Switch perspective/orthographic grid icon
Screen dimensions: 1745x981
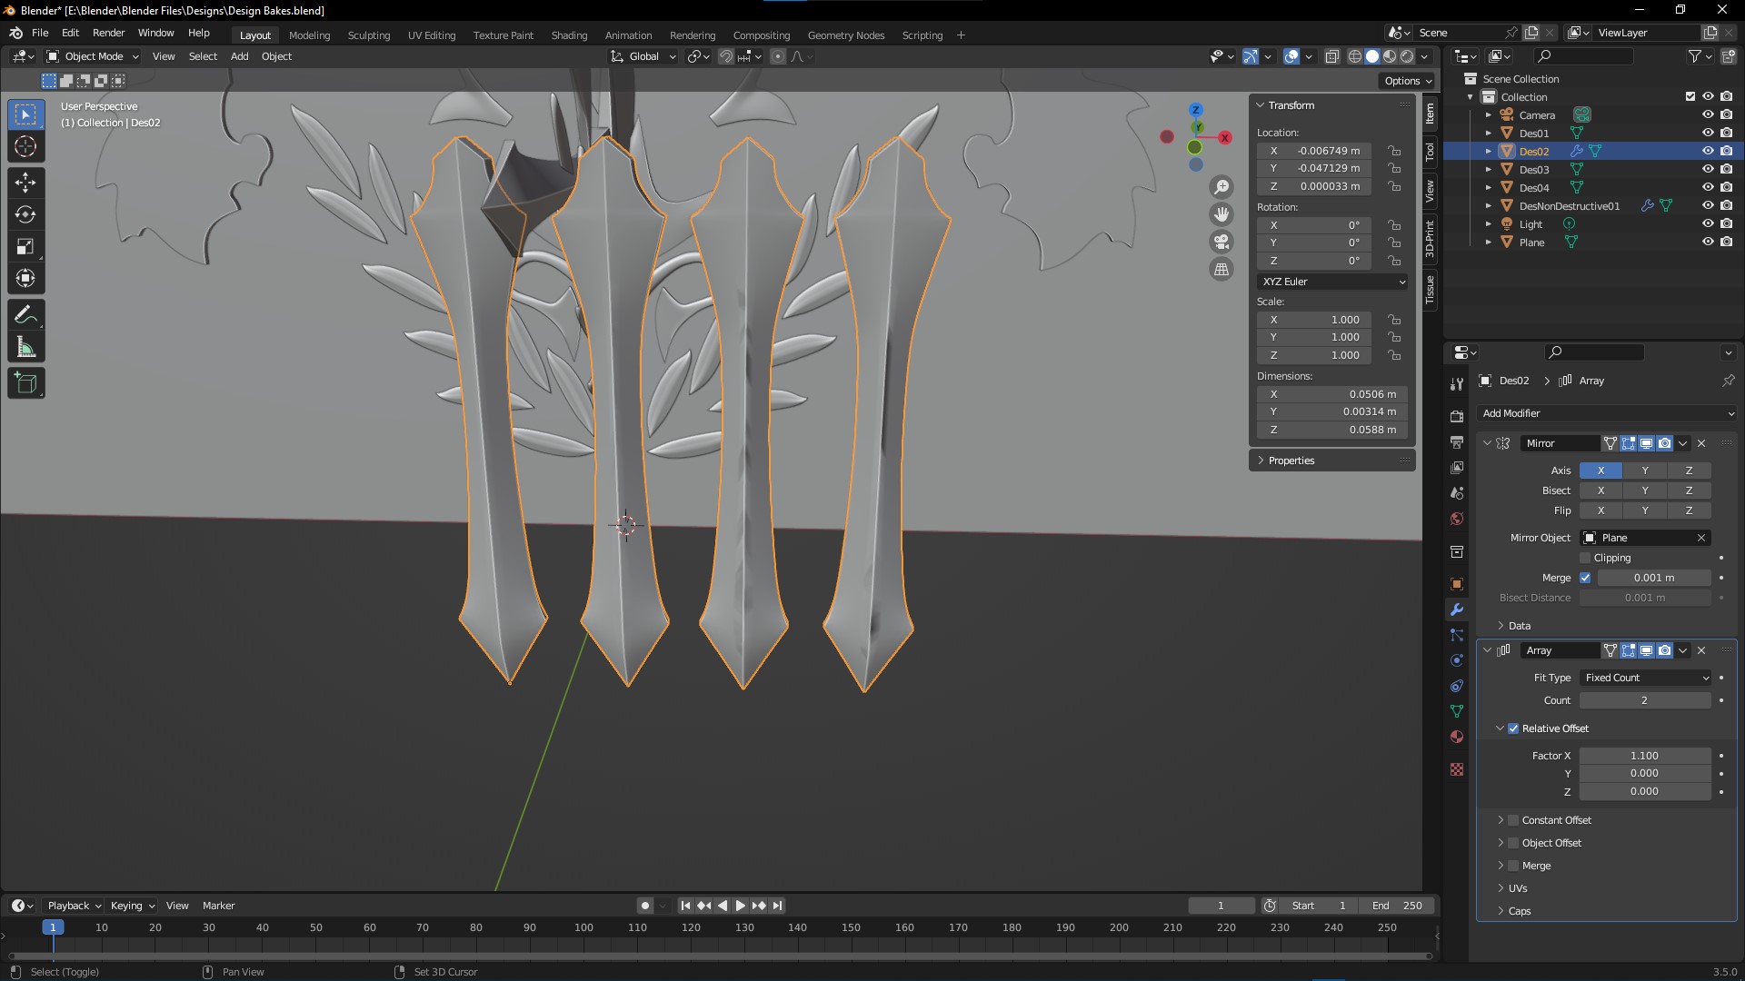[1221, 269]
